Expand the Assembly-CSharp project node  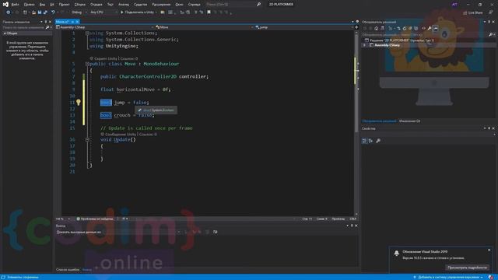point(364,45)
